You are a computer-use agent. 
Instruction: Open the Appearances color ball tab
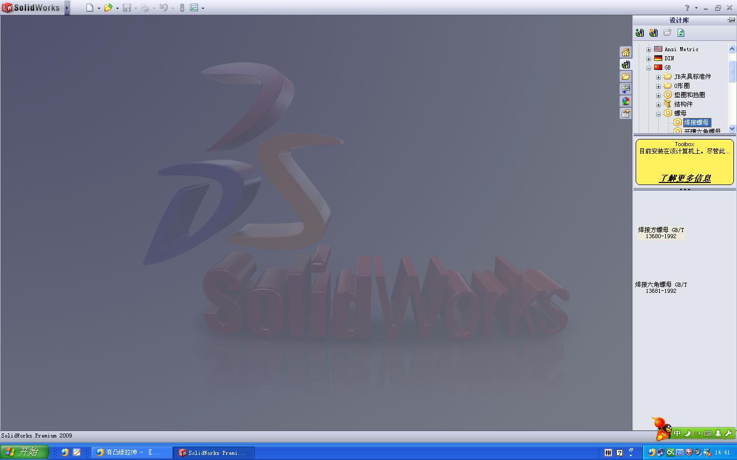point(625,101)
